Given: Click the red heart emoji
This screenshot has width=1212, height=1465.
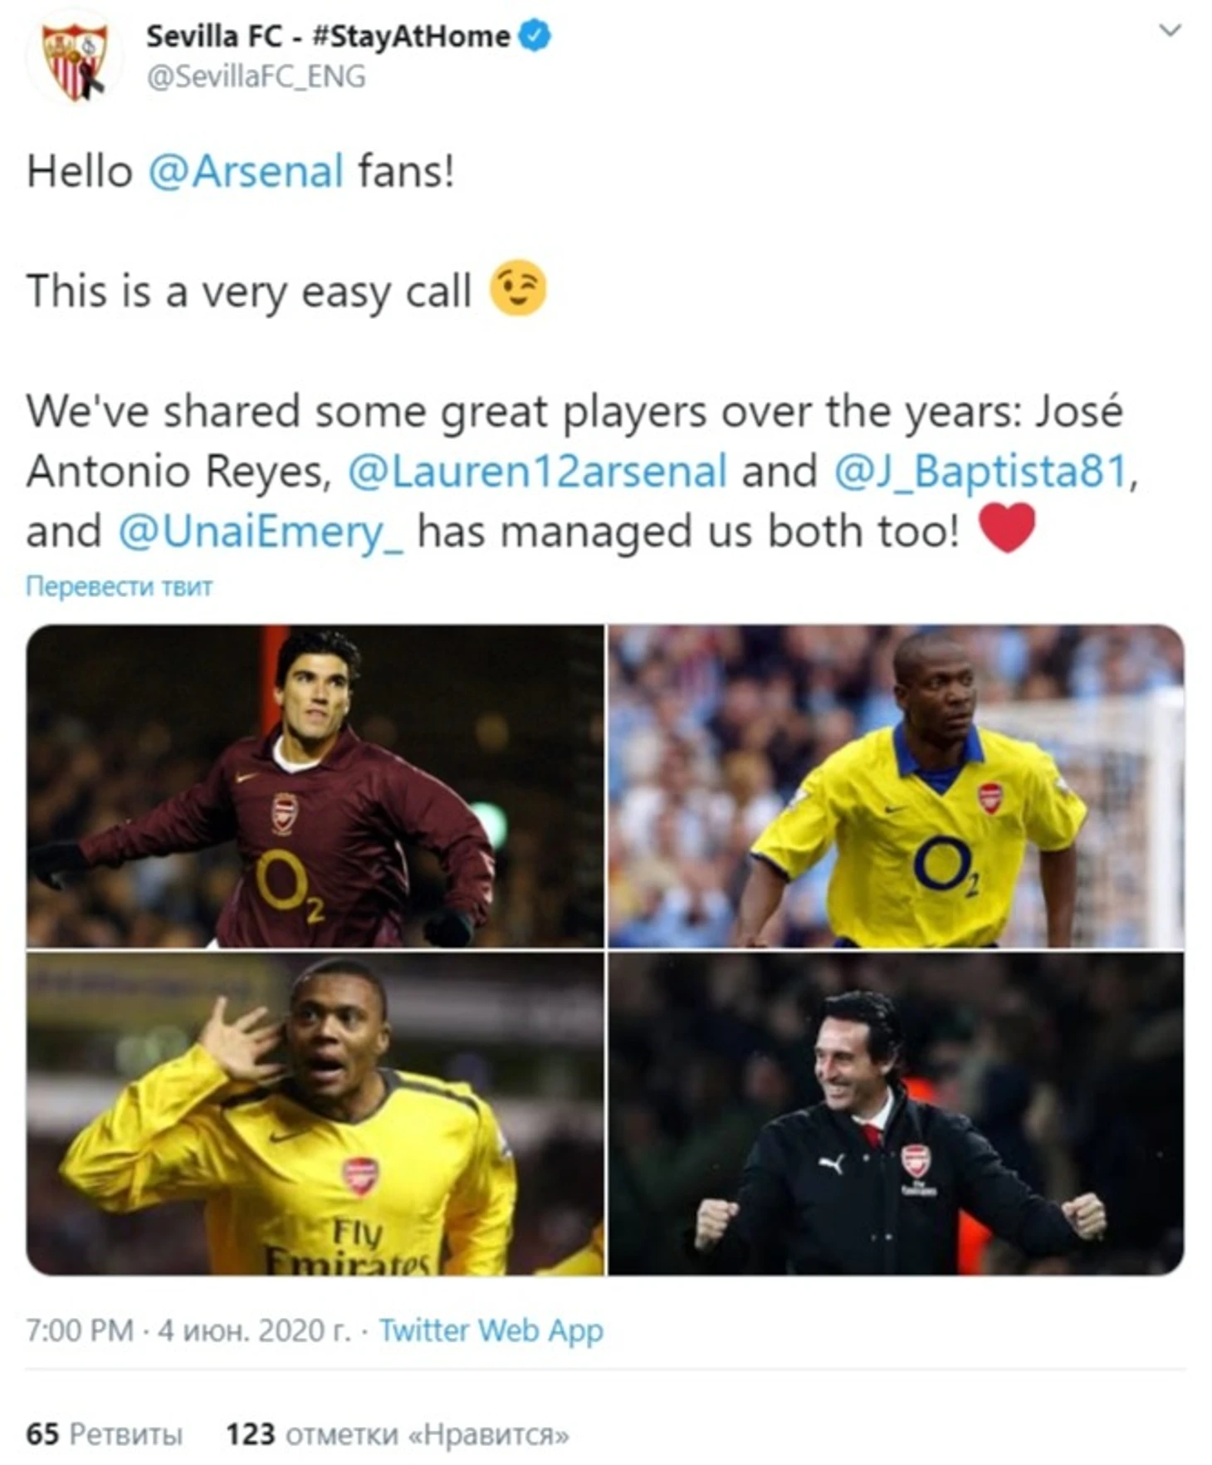Looking at the screenshot, I should click(1007, 528).
